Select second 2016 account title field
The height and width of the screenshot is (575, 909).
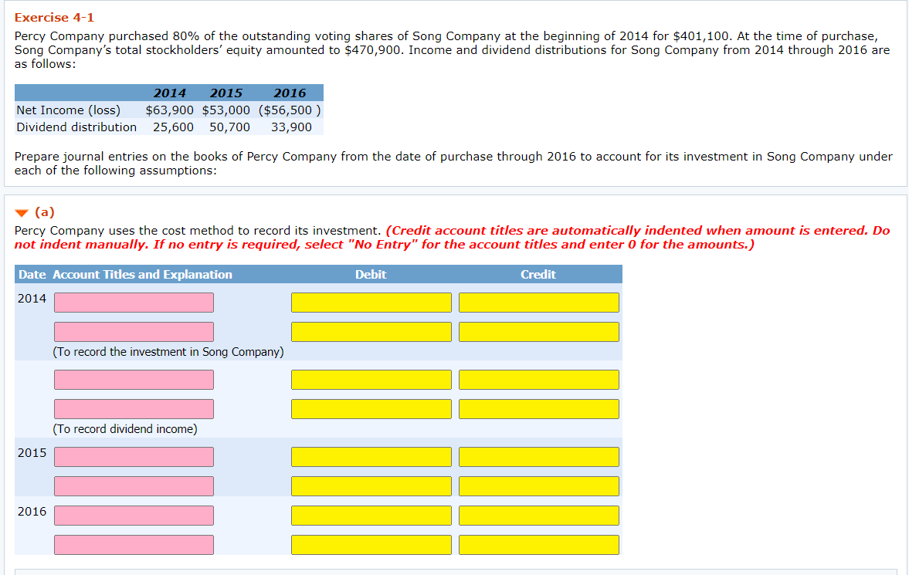pos(134,545)
